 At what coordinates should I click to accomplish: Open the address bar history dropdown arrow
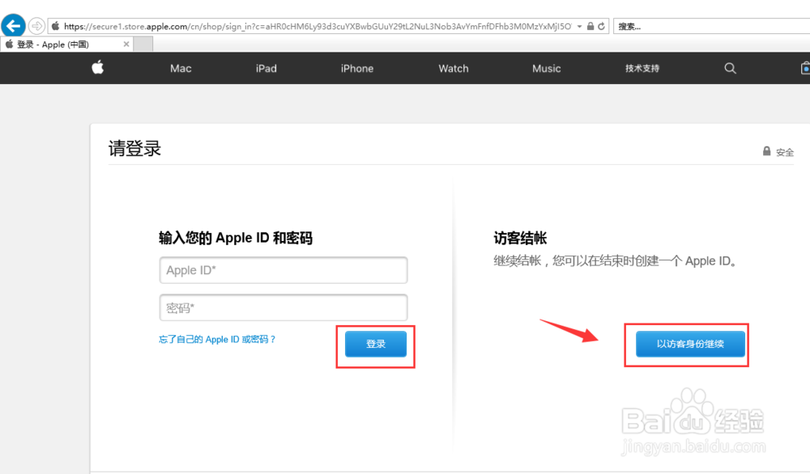click(x=580, y=27)
